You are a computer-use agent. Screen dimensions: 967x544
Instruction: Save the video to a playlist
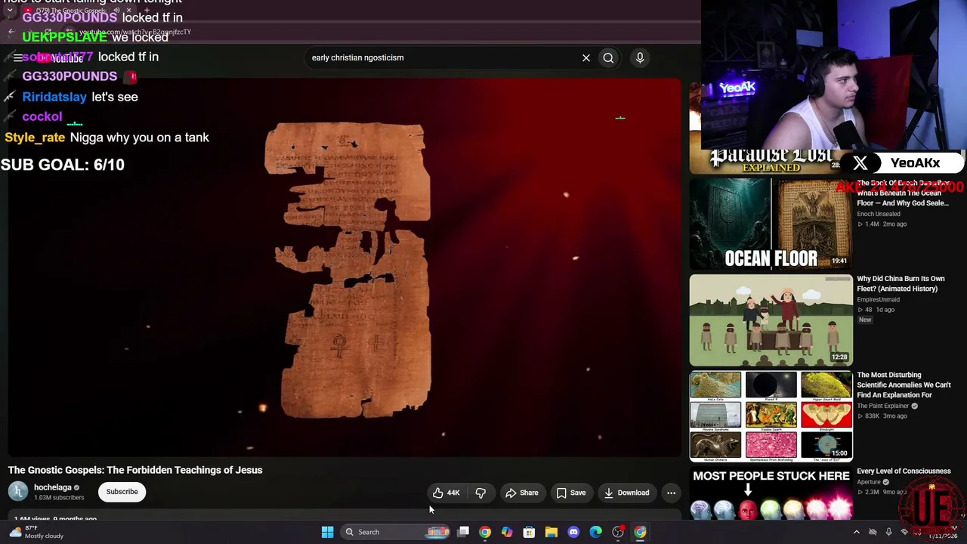pyautogui.click(x=571, y=493)
